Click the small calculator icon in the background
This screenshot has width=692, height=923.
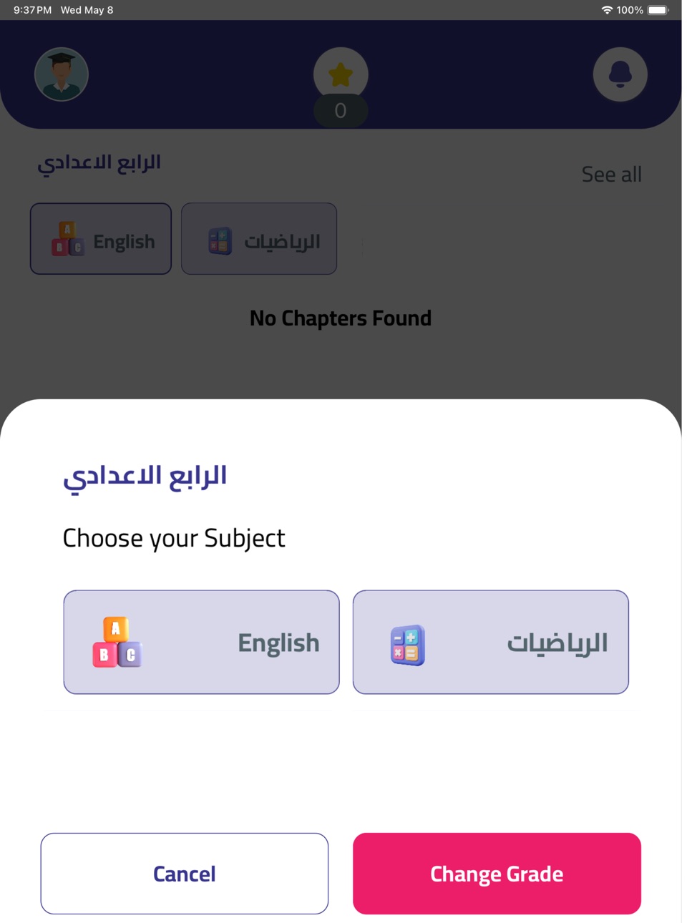(220, 241)
